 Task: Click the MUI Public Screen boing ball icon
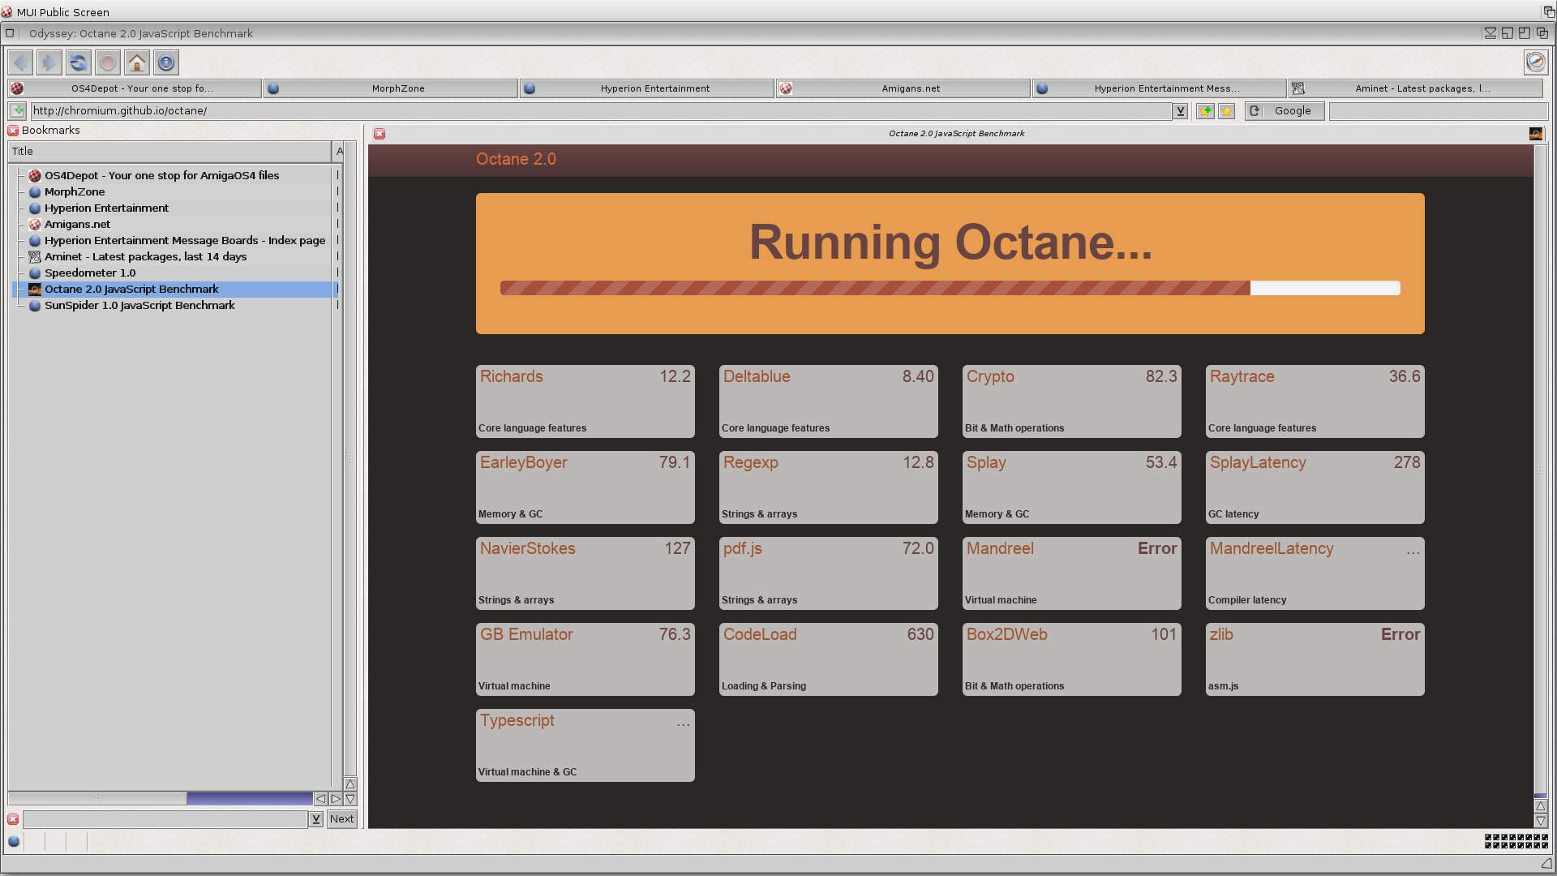pos(6,11)
